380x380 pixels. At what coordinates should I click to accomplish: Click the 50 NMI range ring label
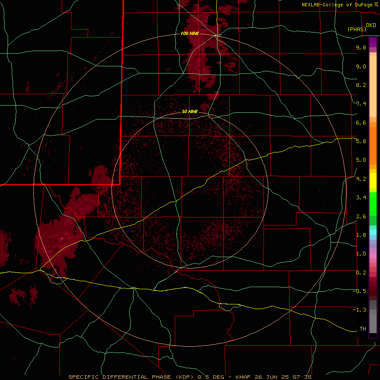pos(190,111)
